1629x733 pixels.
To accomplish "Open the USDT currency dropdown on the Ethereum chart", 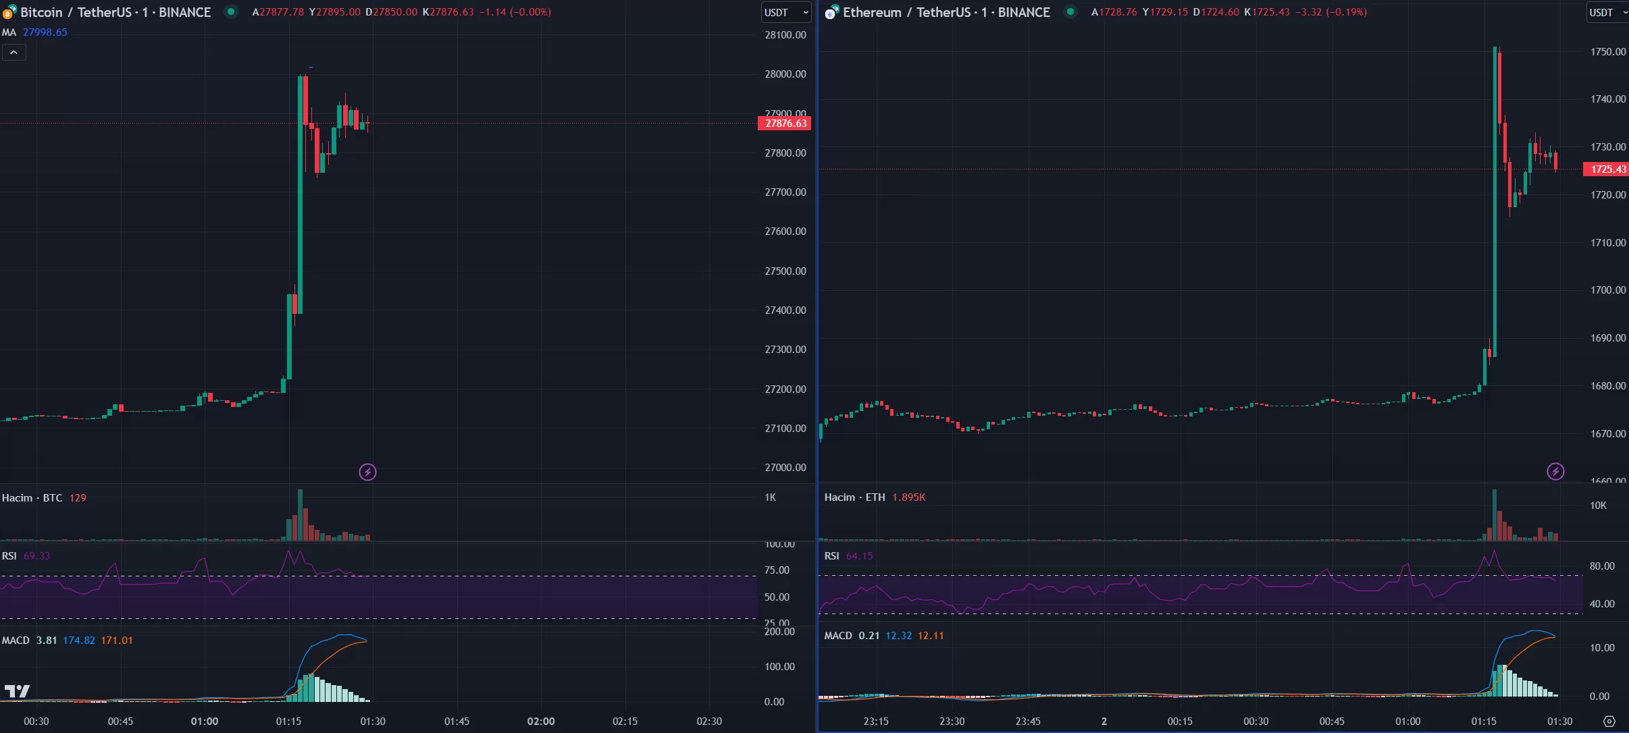I will (x=1607, y=12).
